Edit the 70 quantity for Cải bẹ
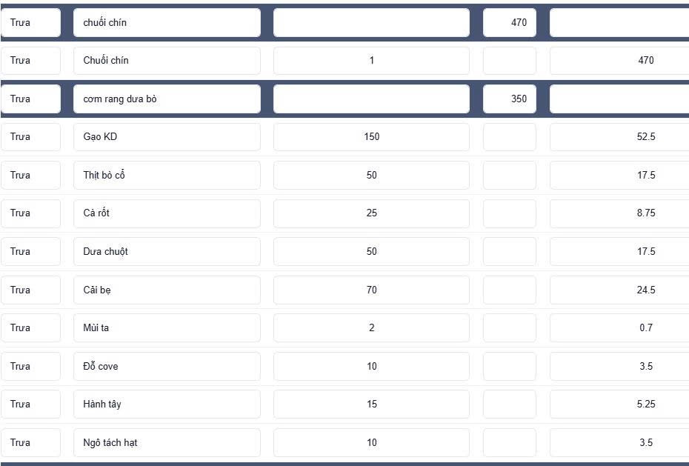Viewport: 689px width, 466px height. point(371,290)
